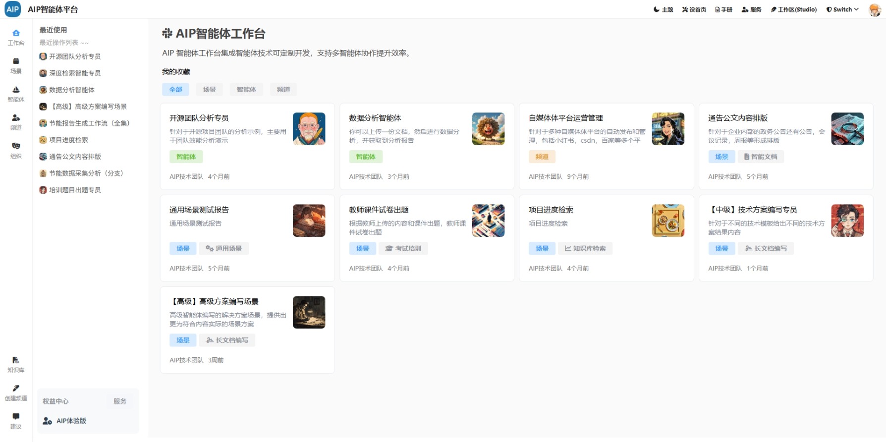The image size is (886, 442).
Task: Click the 创建频道 sidebar icon
Action: pos(16,393)
